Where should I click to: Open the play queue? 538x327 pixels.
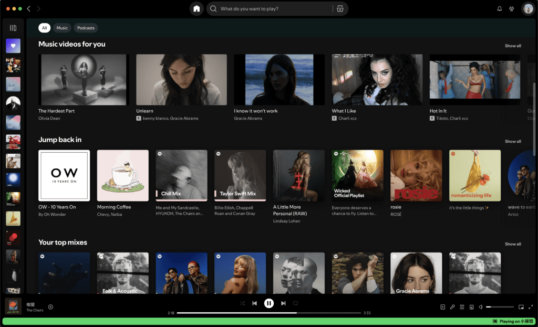coord(462,307)
